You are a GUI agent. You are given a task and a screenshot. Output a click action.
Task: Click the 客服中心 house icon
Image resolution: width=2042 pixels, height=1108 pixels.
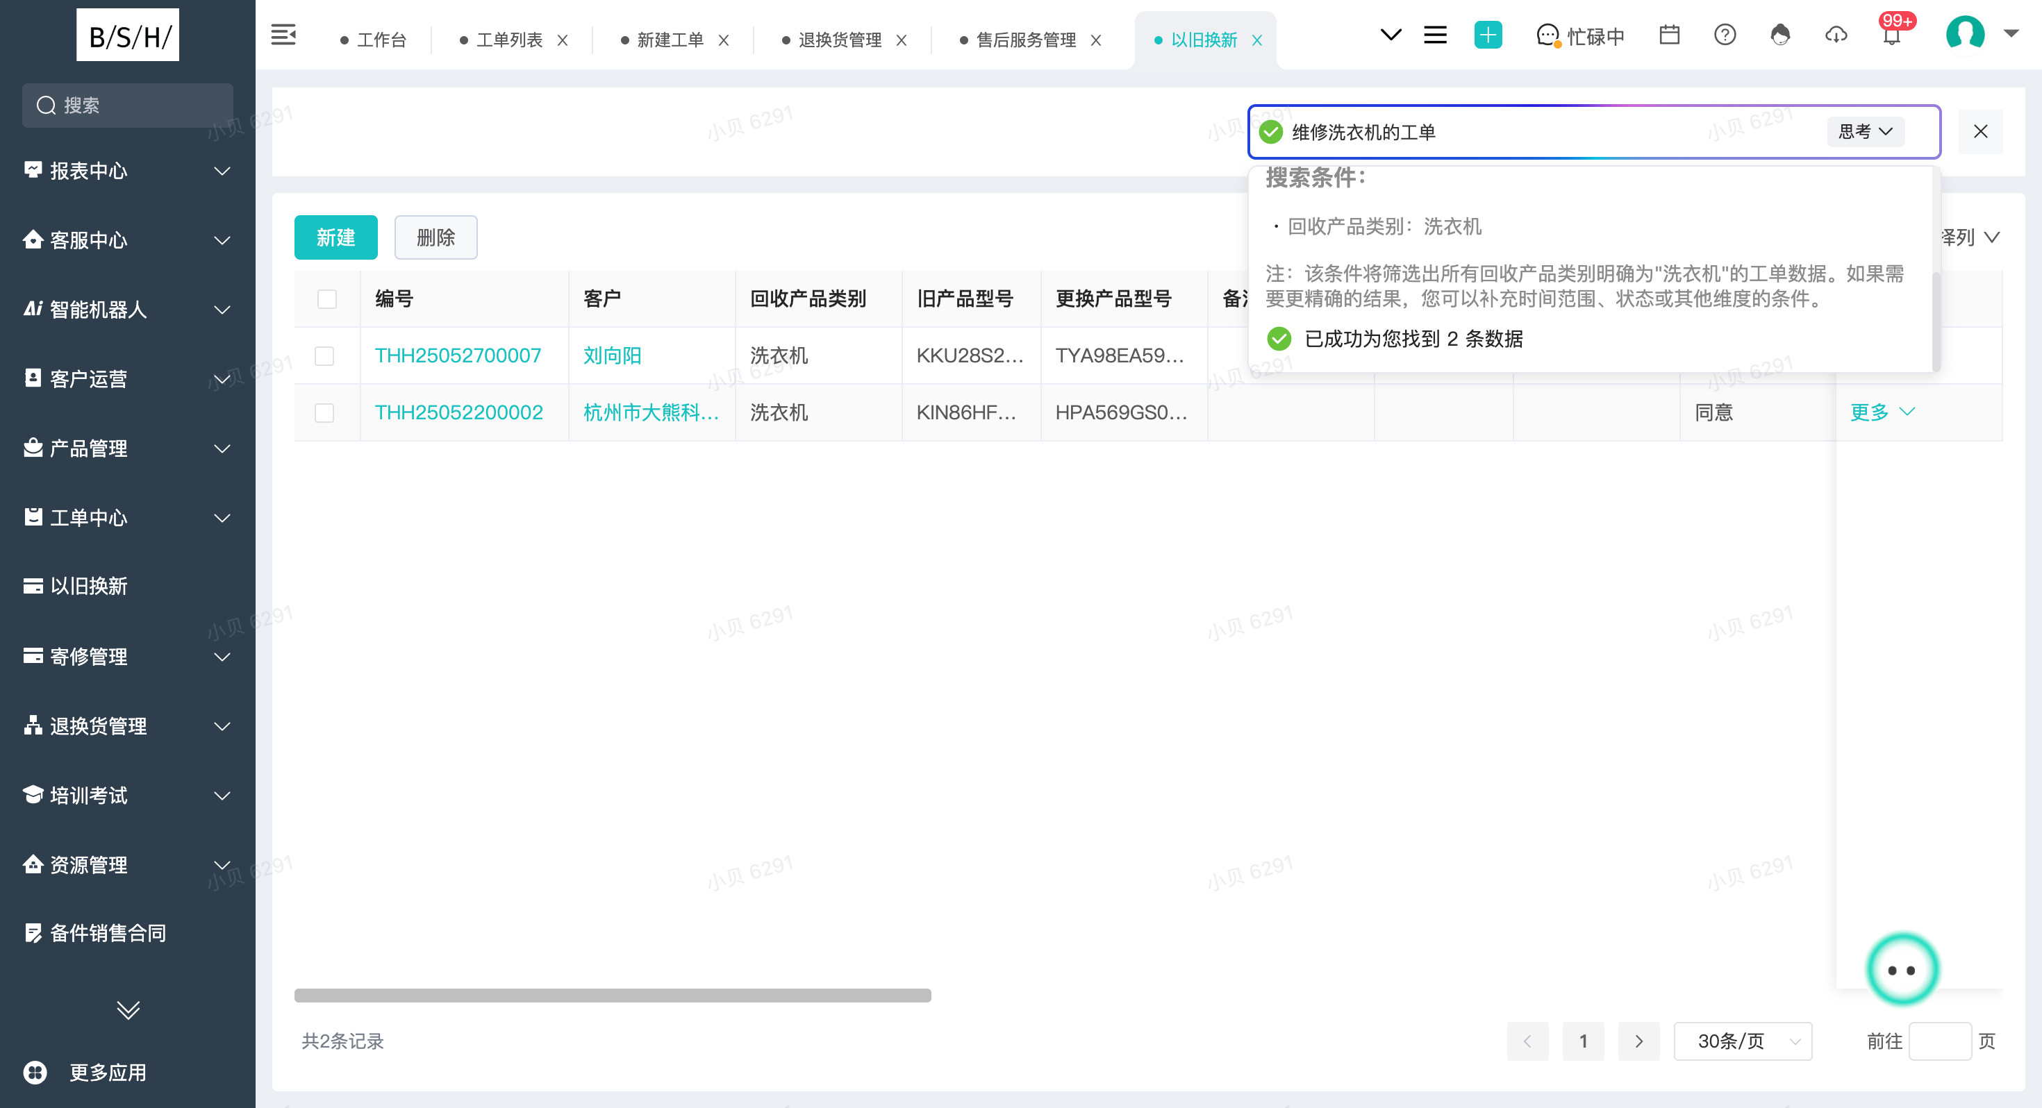pos(33,240)
